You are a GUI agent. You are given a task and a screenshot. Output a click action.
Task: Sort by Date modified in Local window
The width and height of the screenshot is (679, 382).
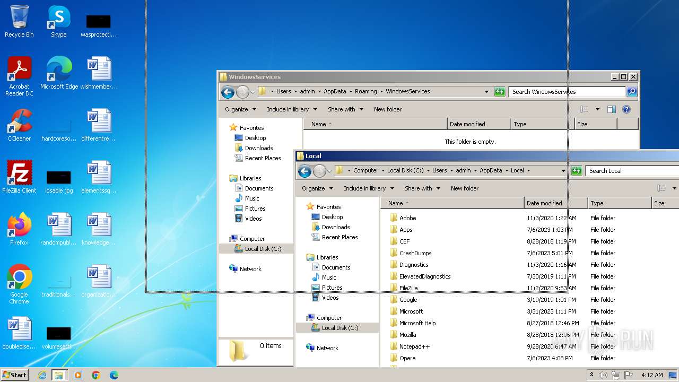coord(556,203)
